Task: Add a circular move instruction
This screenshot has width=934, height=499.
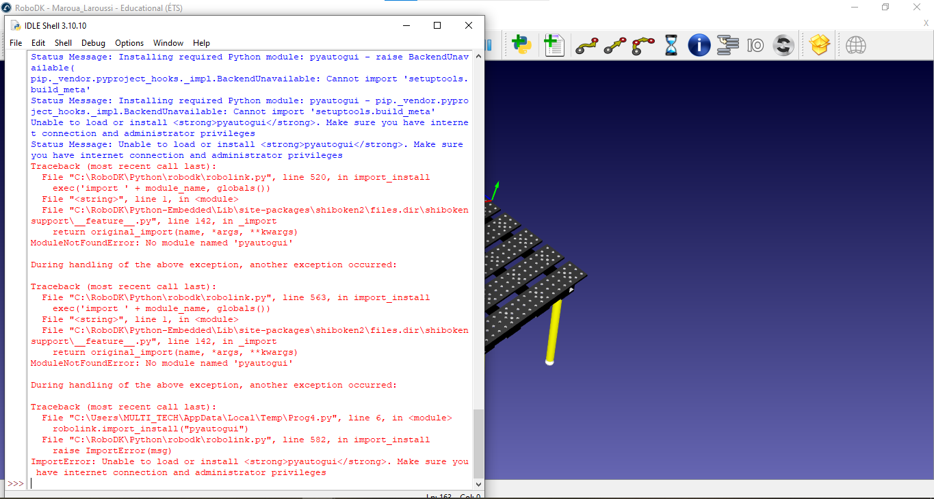Action: (643, 46)
